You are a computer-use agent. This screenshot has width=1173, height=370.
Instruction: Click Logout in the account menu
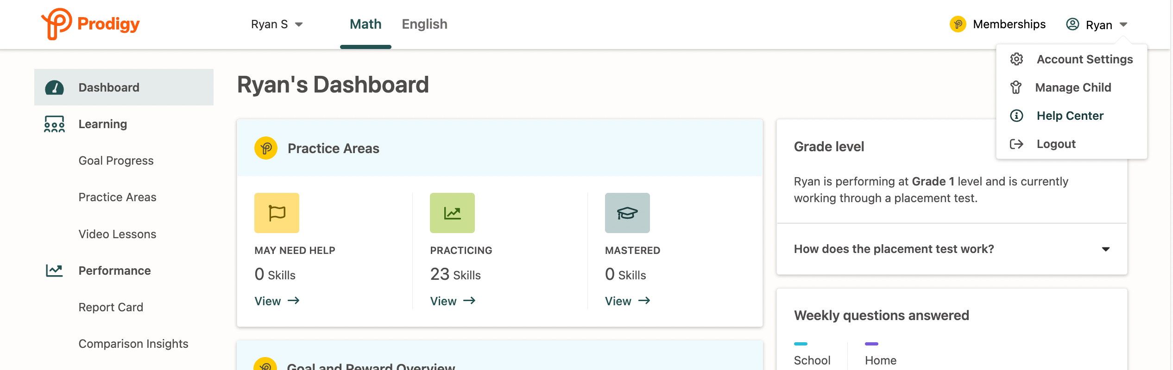click(x=1056, y=144)
